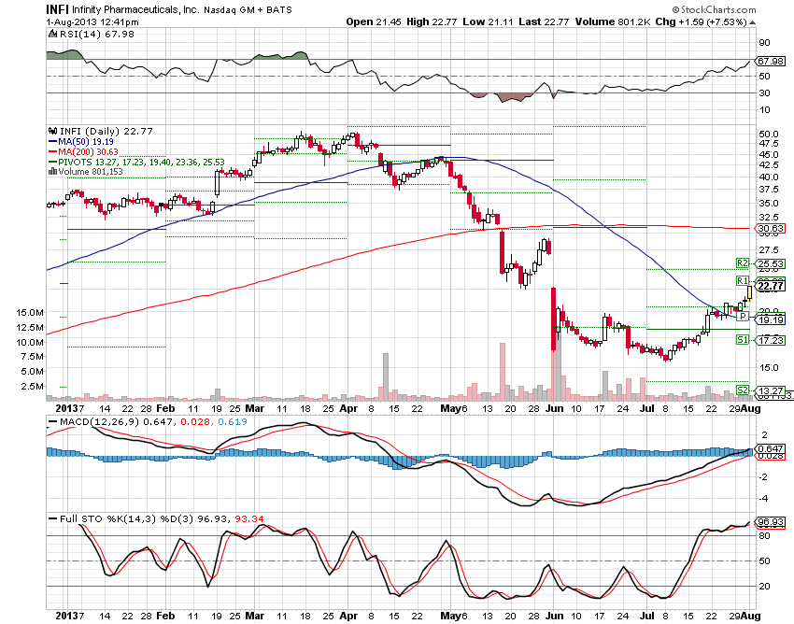Click the PIVOTS values legend entry

click(141, 163)
